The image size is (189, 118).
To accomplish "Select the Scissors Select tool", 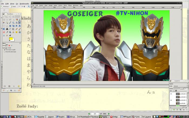I will pos(20,19).
